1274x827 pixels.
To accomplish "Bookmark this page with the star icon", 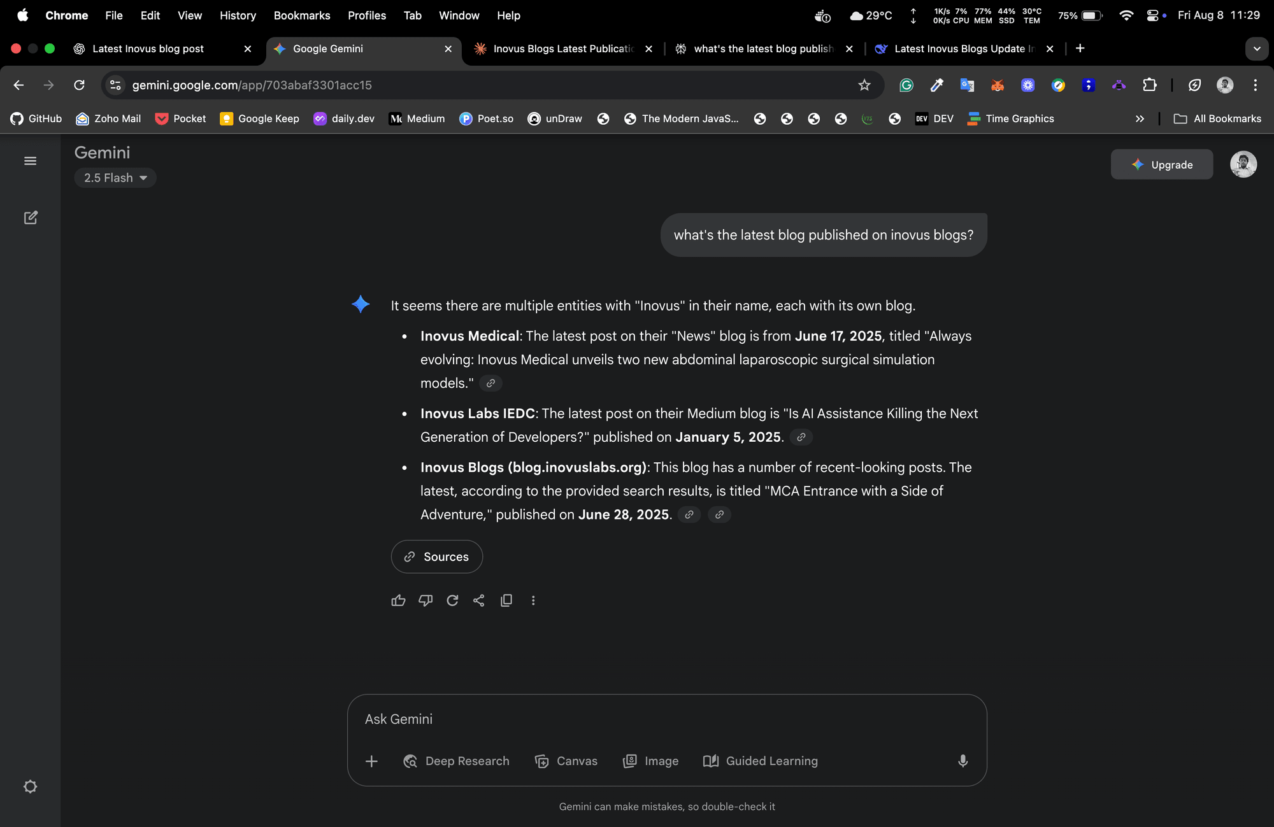I will tap(864, 85).
